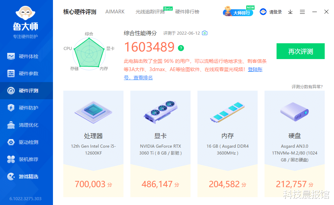Open 清理优化 section
This screenshot has height=205, width=334.
coord(26,125)
